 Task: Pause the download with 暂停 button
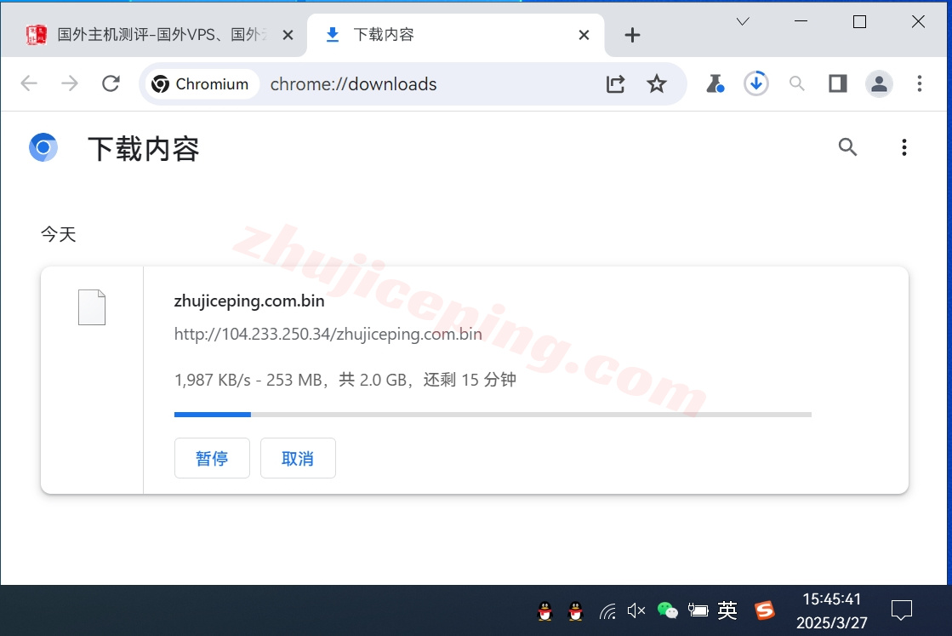tap(212, 458)
